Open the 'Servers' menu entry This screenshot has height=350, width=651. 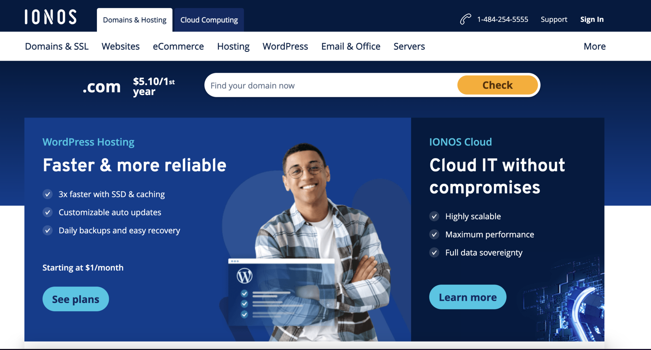pos(409,46)
